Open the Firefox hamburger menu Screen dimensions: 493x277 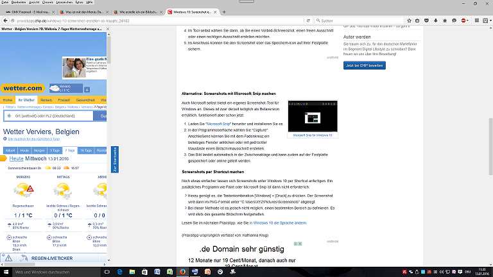[477, 21]
